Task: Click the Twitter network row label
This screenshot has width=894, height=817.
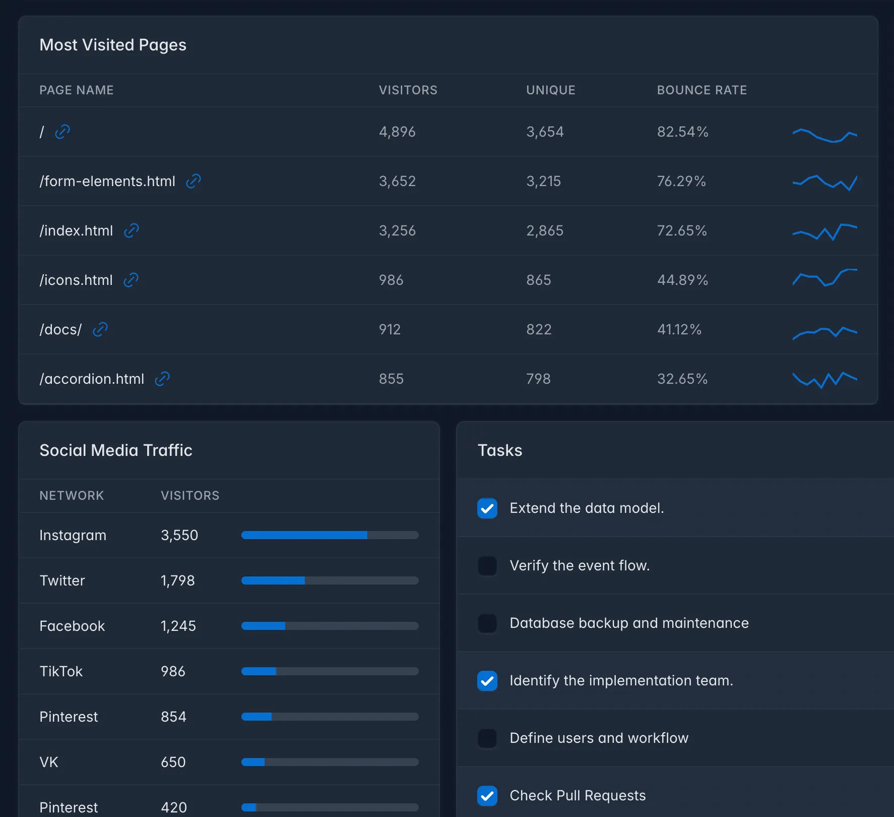Action: [x=62, y=580]
